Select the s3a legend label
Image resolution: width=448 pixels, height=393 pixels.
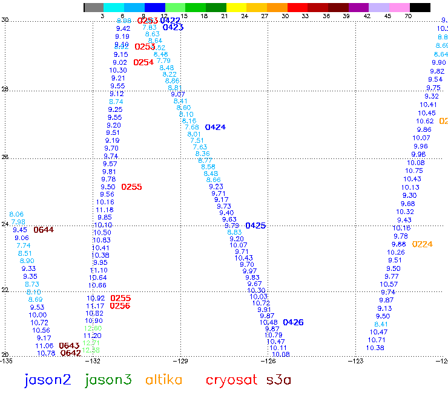(x=278, y=380)
